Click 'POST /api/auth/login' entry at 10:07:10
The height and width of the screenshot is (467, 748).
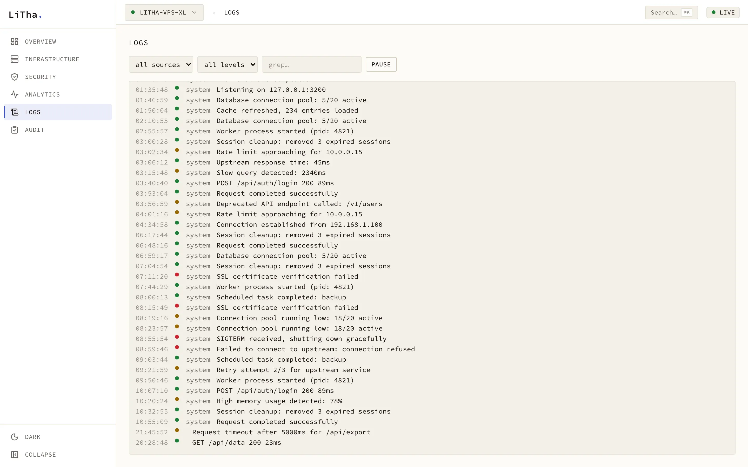click(x=275, y=390)
